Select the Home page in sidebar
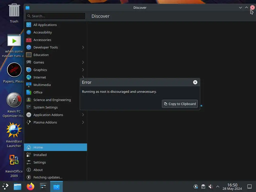The height and width of the screenshot is (192, 256). (x=55, y=147)
